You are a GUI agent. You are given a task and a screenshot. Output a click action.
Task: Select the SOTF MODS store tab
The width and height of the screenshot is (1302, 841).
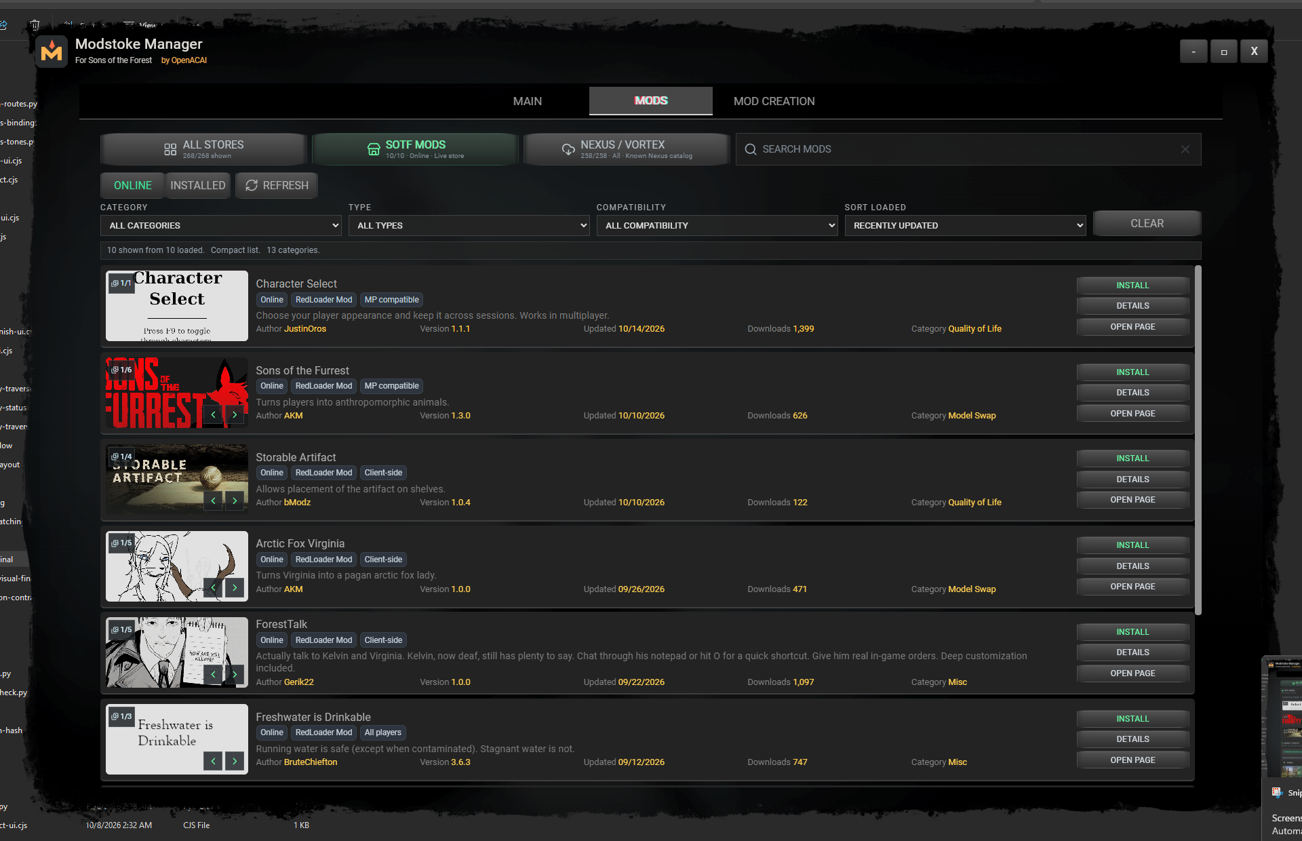415,149
